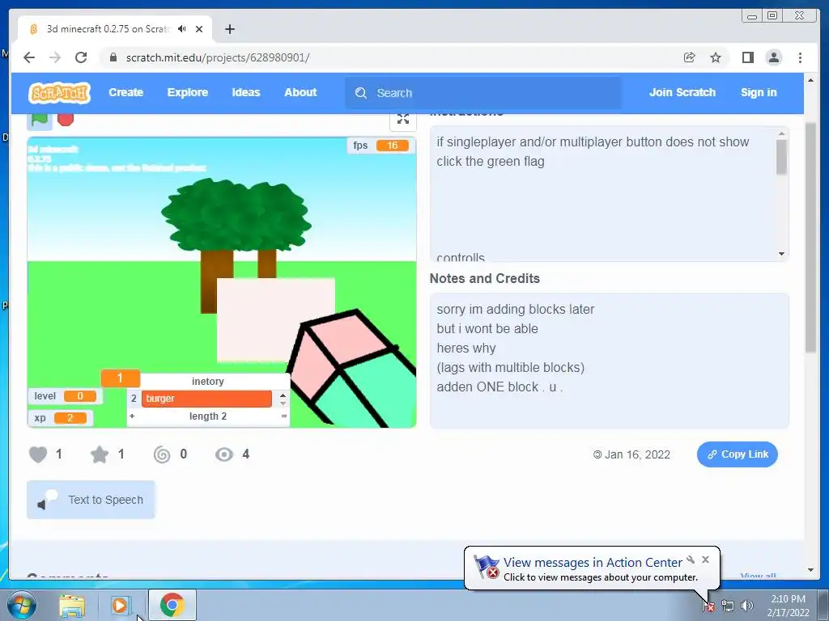Image resolution: width=829 pixels, height=621 pixels.
Task: Love the project with heart icon
Action: (x=38, y=454)
